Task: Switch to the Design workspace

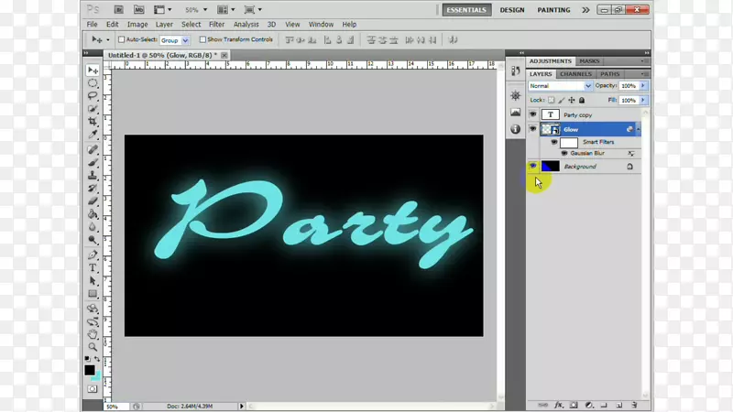Action: (x=512, y=10)
